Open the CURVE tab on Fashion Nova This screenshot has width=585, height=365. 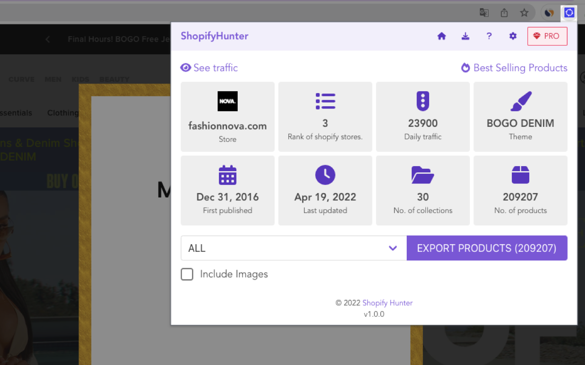21,79
